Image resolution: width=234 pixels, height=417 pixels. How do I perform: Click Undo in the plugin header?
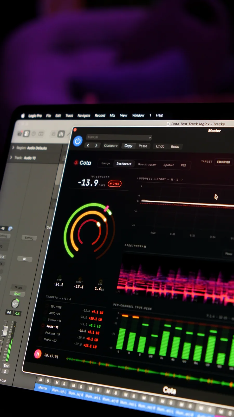coord(160,146)
